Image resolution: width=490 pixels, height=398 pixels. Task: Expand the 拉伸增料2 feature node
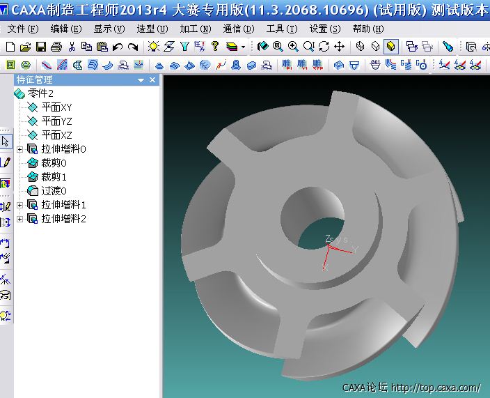point(19,219)
